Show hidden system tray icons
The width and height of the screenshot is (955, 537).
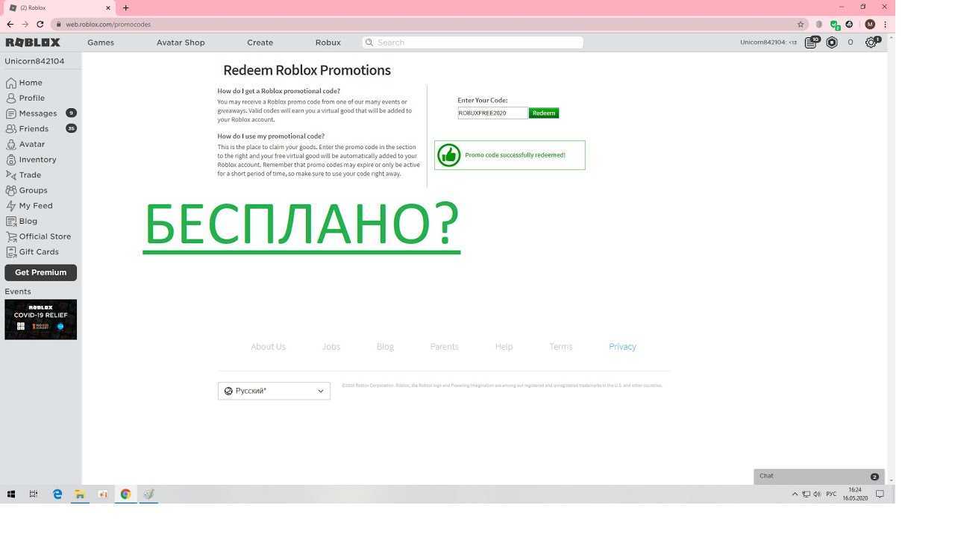(795, 494)
